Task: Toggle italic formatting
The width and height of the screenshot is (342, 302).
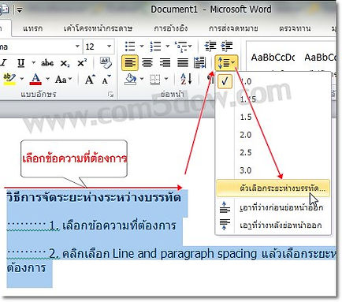Action: [4, 63]
